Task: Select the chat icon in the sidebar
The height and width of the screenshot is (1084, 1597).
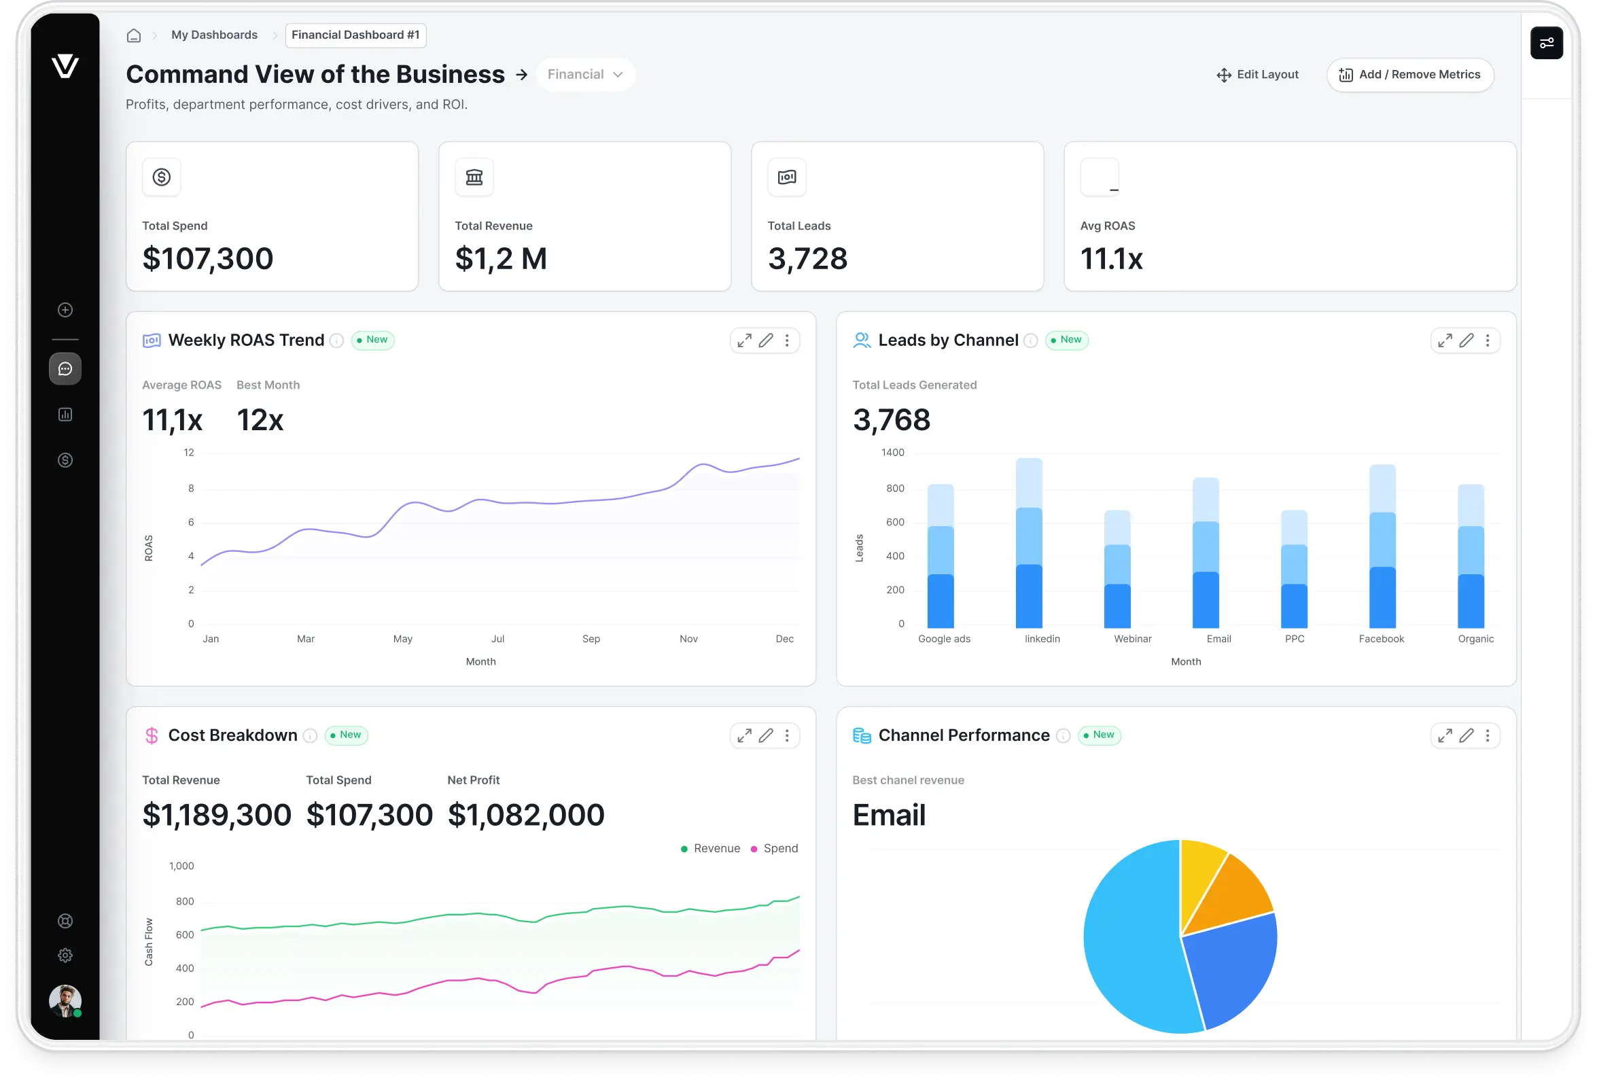Action: point(65,369)
